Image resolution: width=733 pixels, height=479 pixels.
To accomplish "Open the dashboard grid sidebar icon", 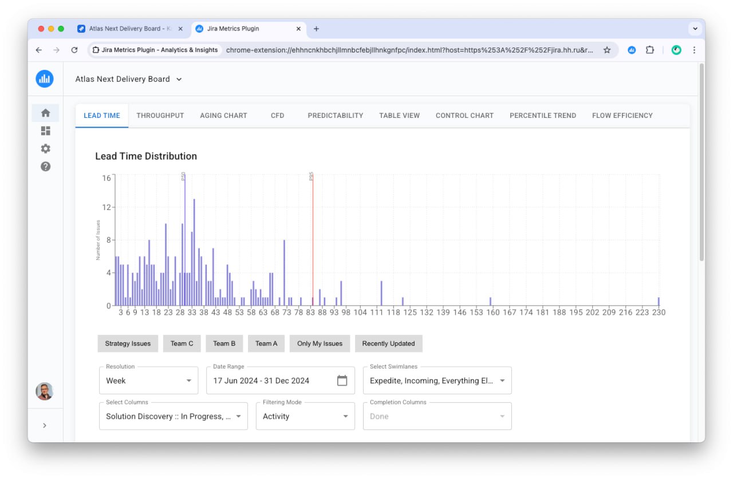I will 45,130.
